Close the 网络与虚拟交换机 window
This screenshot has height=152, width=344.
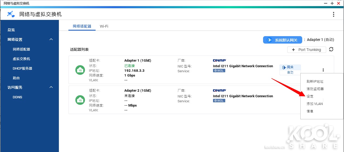pos(339,3)
